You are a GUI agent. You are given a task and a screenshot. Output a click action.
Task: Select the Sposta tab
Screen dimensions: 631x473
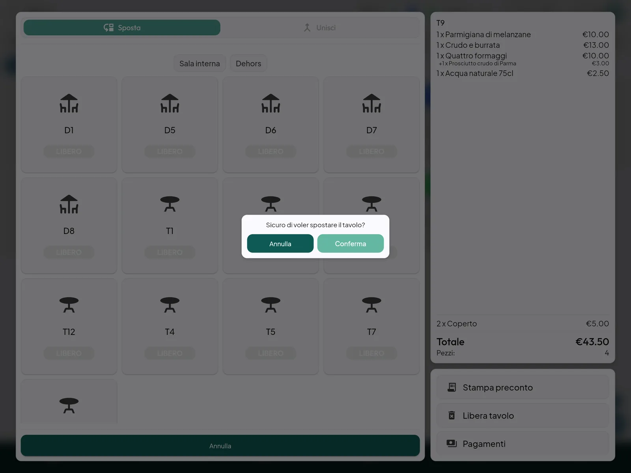[122, 28]
